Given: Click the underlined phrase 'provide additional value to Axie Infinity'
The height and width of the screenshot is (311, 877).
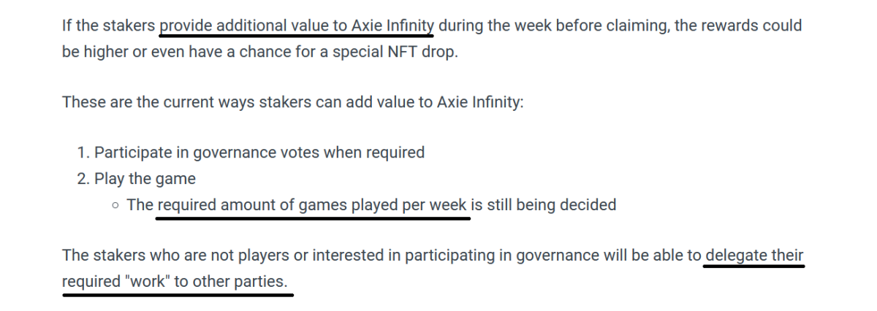Looking at the screenshot, I should [296, 26].
